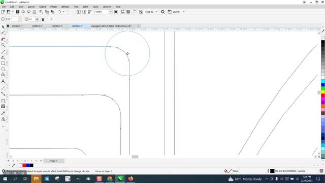Click the Full-screen preview icon

point(116,12)
